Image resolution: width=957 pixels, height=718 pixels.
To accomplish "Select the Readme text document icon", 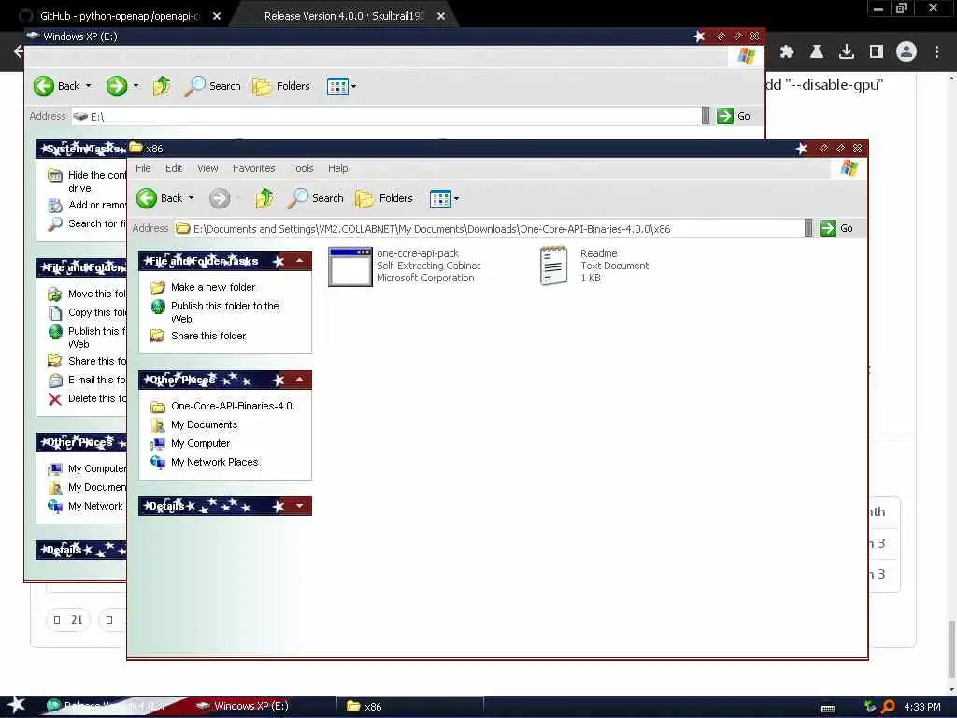I will pos(553,265).
